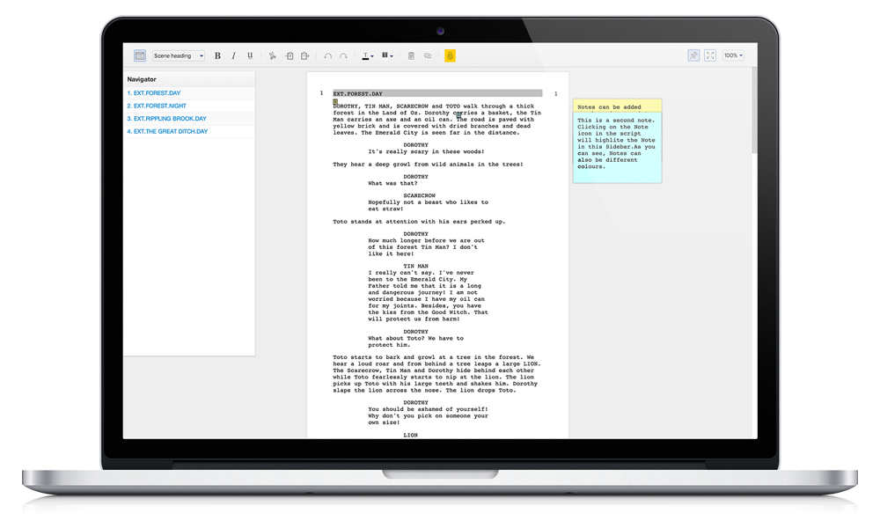Click the blue note marker near 'carries'
This screenshot has width=880, height=528.
point(458,115)
